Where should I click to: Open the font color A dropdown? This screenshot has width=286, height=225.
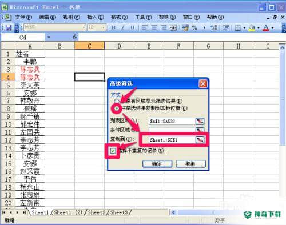(x=273, y=28)
